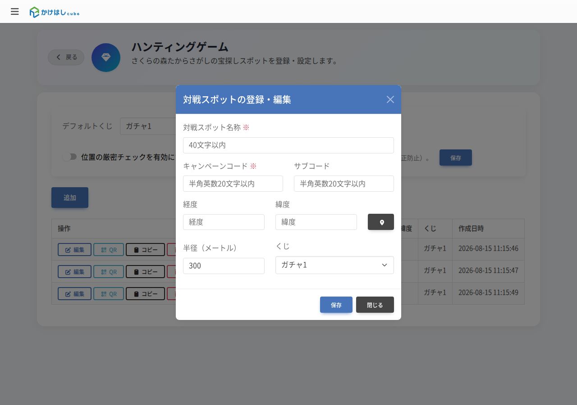Screen dimensions: 577x405
Task: Copy the row created at 11:15:49
Action: click(145, 294)
